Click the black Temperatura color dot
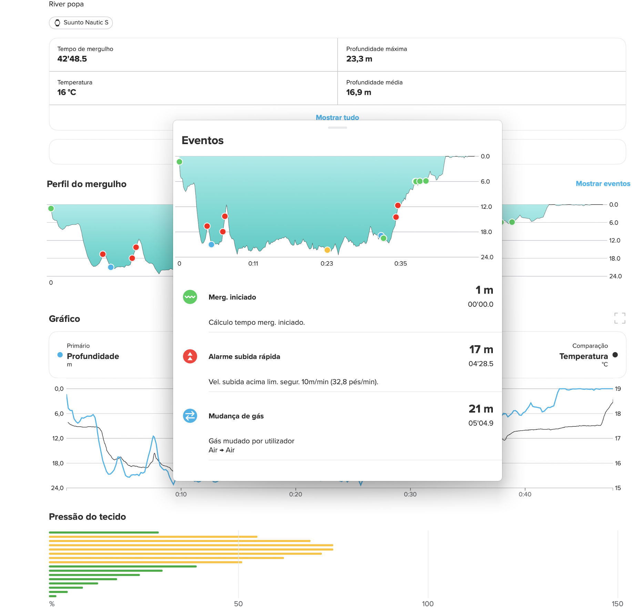Image resolution: width=632 pixels, height=614 pixels. [x=615, y=355]
